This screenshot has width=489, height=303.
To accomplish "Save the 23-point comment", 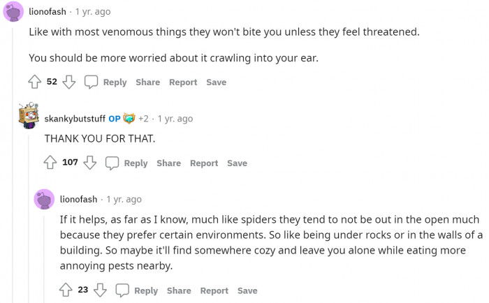I will (x=247, y=290).
